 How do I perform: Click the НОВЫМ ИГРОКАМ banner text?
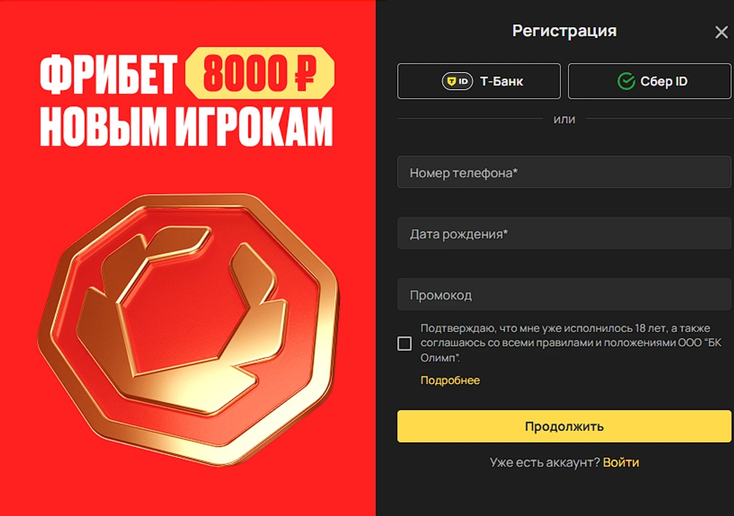point(187,126)
